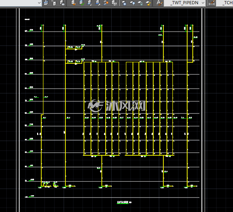Open the Text Style icon

[159, 3]
